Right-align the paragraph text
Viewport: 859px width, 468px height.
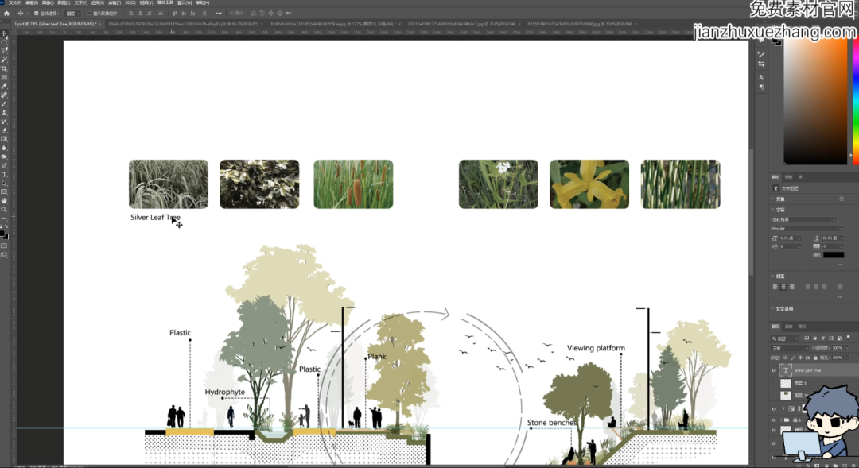tap(791, 287)
